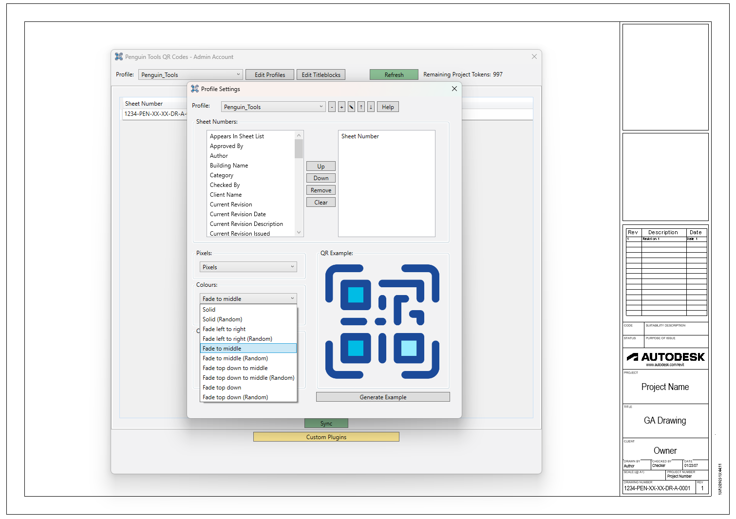Select Fade left to right option

click(x=248, y=329)
